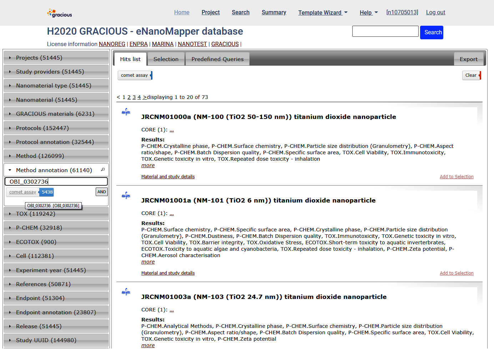Open the Template Wizard dropdown menu
Screen dimensions: 494x350
(323, 12)
